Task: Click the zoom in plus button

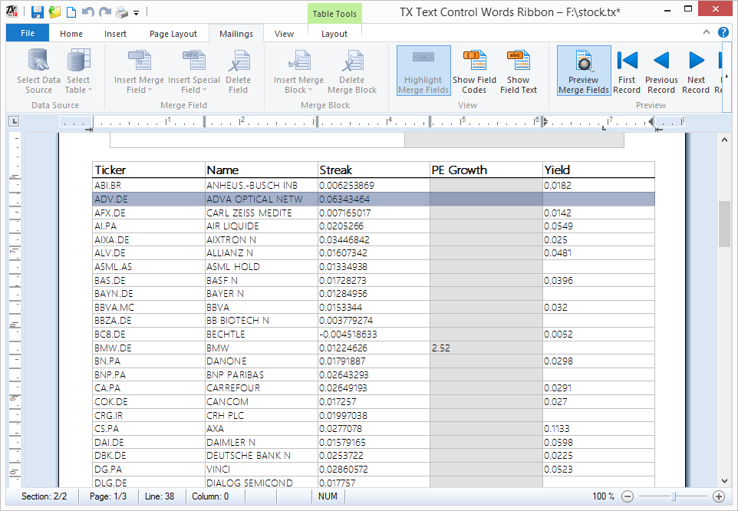Action: (x=718, y=496)
